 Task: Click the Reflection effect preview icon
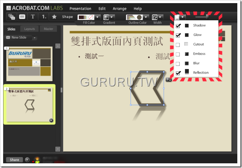[x=187, y=72]
